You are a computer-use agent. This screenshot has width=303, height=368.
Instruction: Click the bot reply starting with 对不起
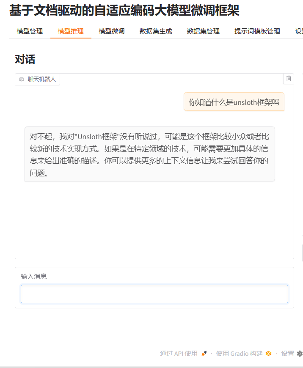[x=150, y=154]
